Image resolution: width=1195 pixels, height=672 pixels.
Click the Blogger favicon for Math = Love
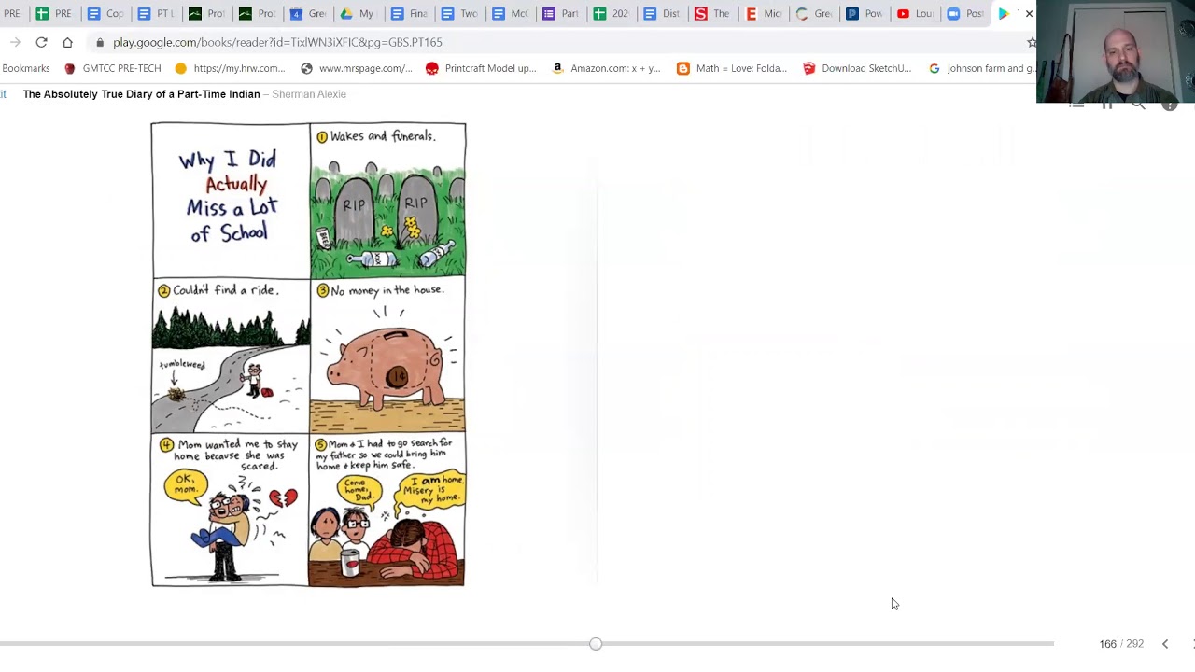coord(683,68)
